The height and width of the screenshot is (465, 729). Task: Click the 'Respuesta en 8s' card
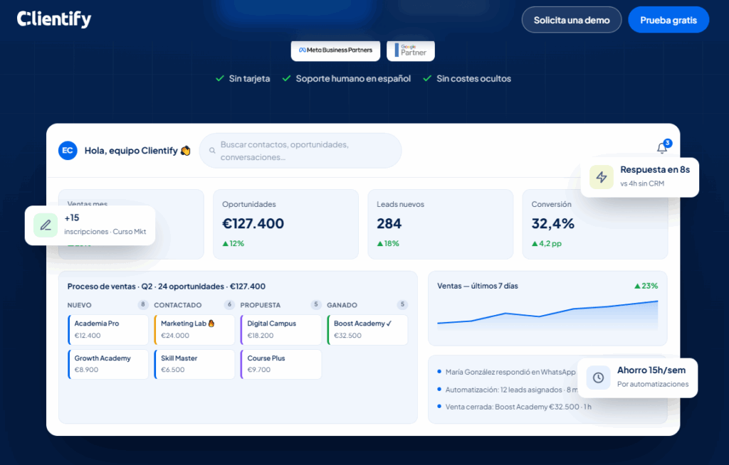[x=640, y=178]
